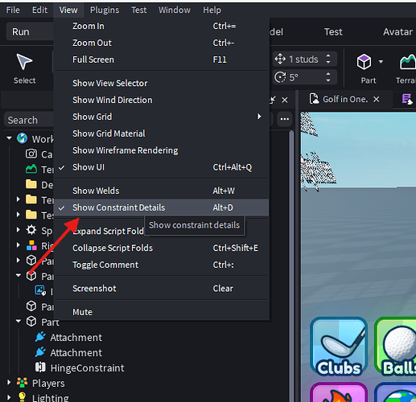The width and height of the screenshot is (416, 402).
Task: Open the File menu
Action: pyautogui.click(x=13, y=10)
